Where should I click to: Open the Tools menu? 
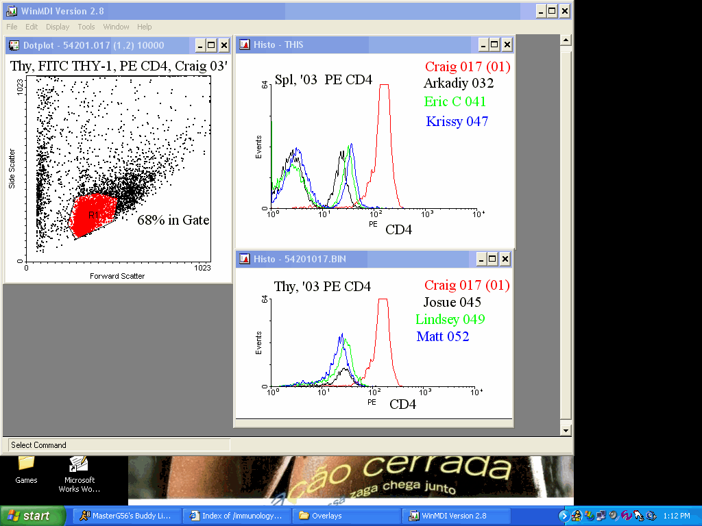pos(86,27)
